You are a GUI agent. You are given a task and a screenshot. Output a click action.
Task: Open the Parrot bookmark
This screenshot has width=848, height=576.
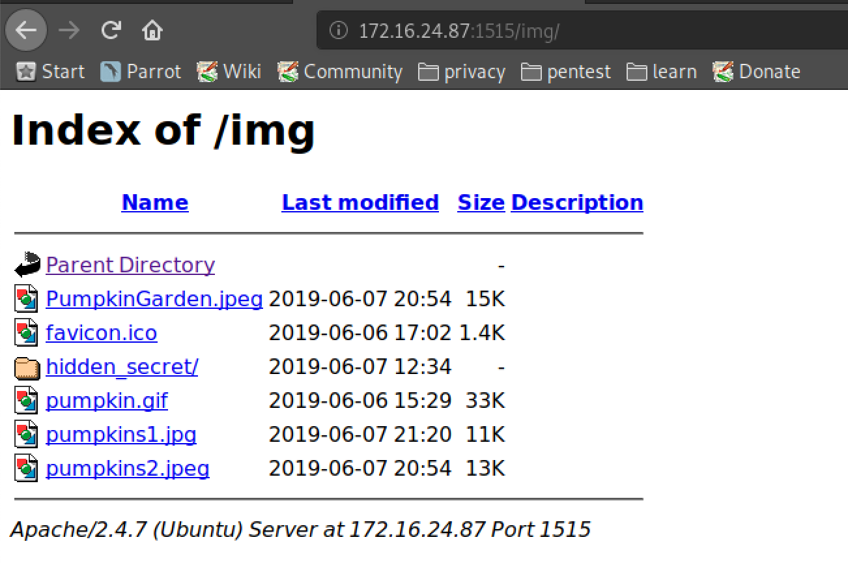pyautogui.click(x=141, y=72)
